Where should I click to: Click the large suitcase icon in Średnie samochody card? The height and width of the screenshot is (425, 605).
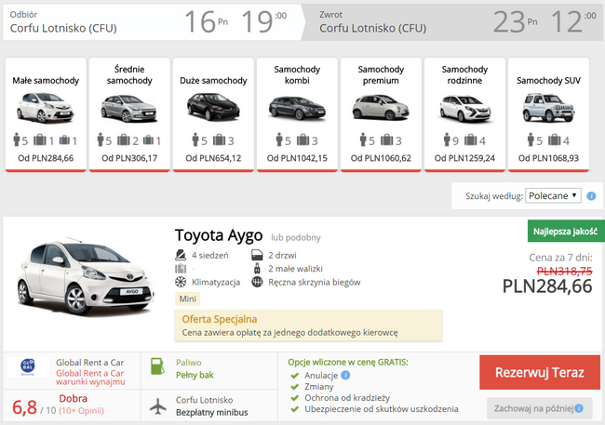point(123,139)
